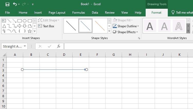Switch to the View tab
This screenshot has width=193, height=109.
click(125, 13)
